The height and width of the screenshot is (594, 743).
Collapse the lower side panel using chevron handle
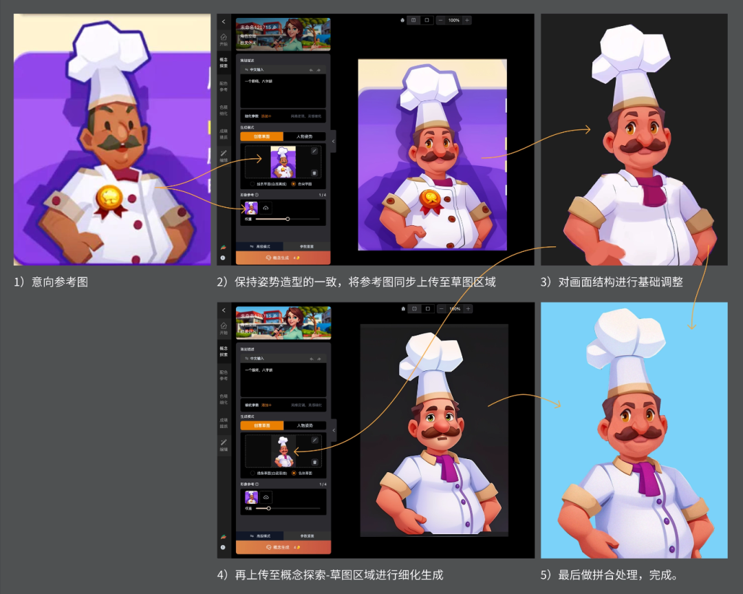[333, 430]
